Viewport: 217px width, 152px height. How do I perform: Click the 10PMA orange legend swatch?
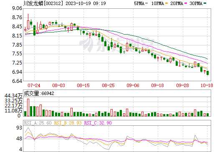pyautogui.click(x=167, y=3)
